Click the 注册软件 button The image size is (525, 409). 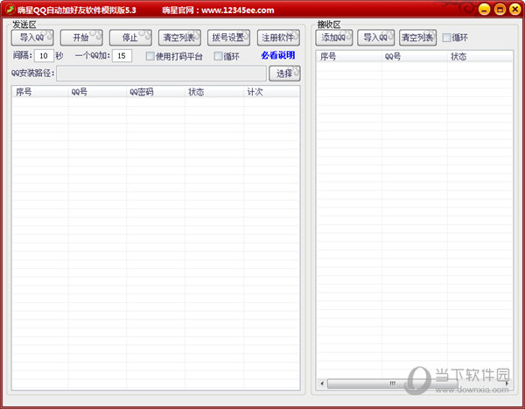click(278, 38)
